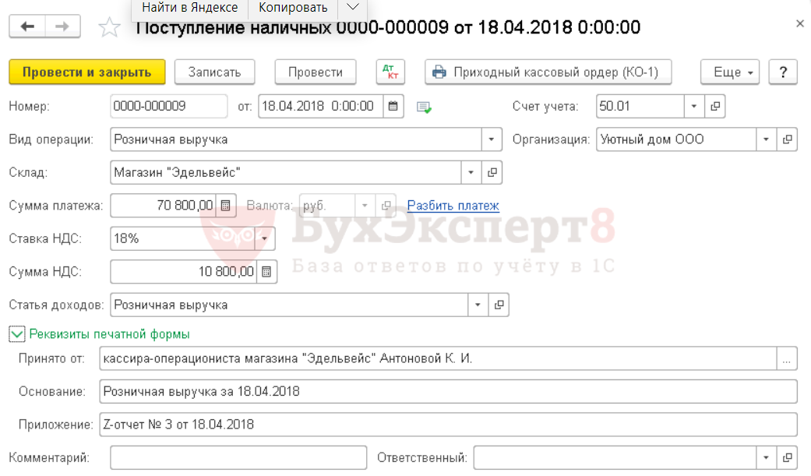
Task: Open calendar picker next to document date
Action: click(x=393, y=106)
